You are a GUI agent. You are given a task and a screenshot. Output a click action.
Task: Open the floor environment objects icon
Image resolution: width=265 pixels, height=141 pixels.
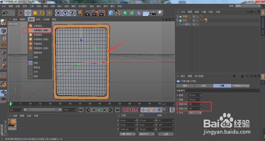pos(146,13)
